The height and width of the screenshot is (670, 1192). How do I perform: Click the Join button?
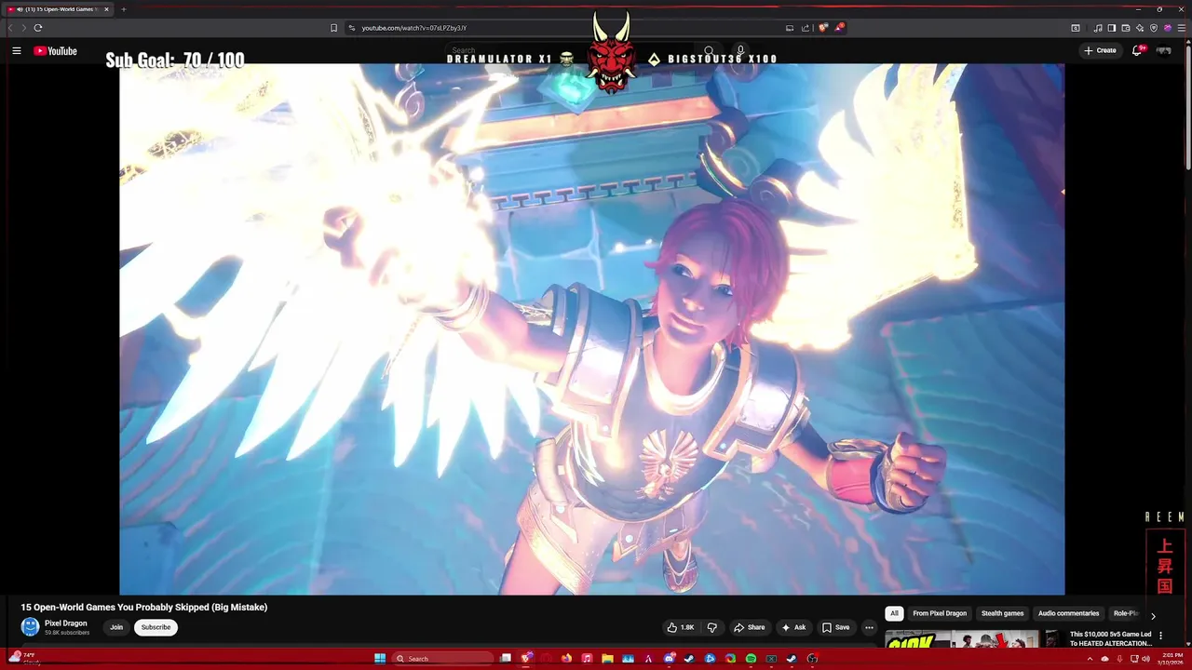pos(116,627)
